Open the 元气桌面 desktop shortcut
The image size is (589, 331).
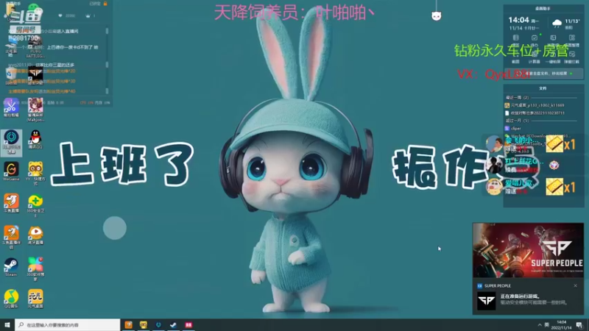click(x=35, y=299)
